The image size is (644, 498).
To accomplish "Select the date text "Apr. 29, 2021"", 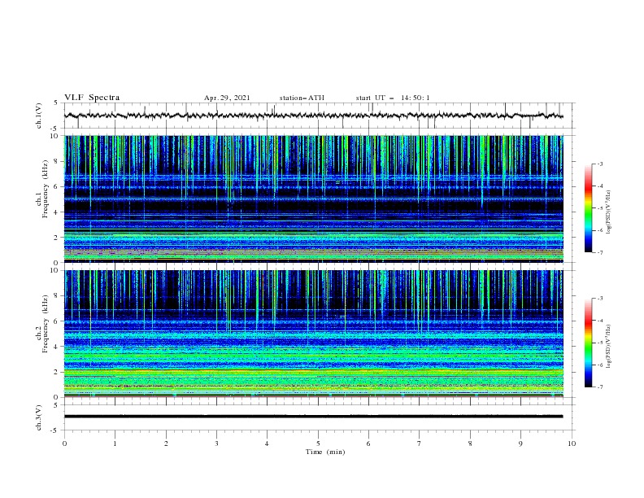I will point(227,98).
